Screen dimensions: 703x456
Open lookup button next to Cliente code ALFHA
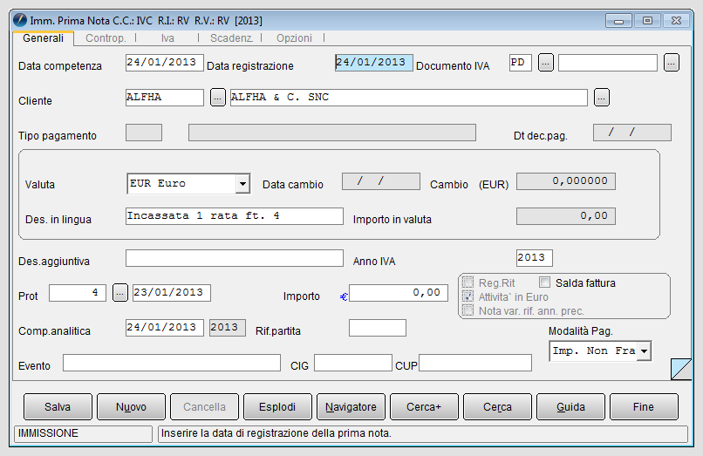click(x=218, y=98)
